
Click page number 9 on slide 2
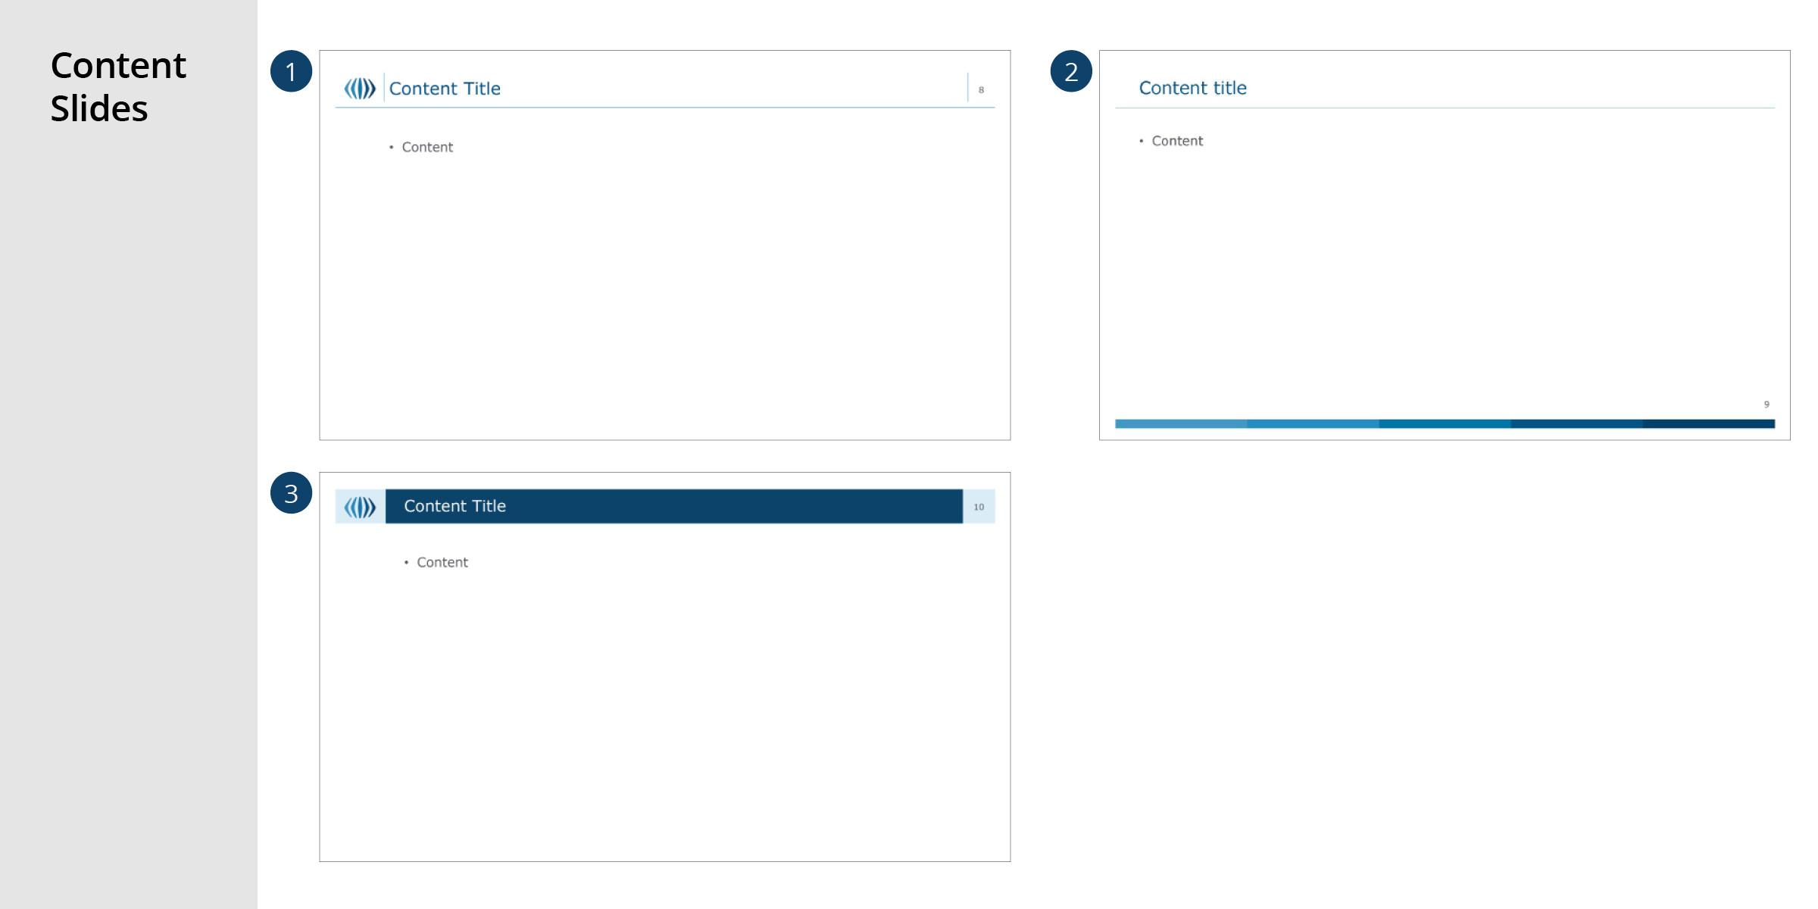pyautogui.click(x=1766, y=405)
